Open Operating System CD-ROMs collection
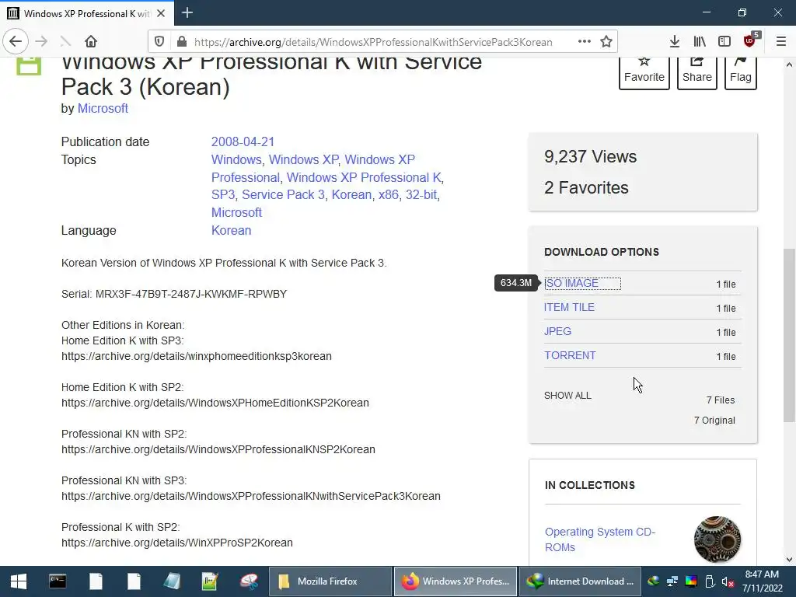The image size is (796, 597). 599,539
